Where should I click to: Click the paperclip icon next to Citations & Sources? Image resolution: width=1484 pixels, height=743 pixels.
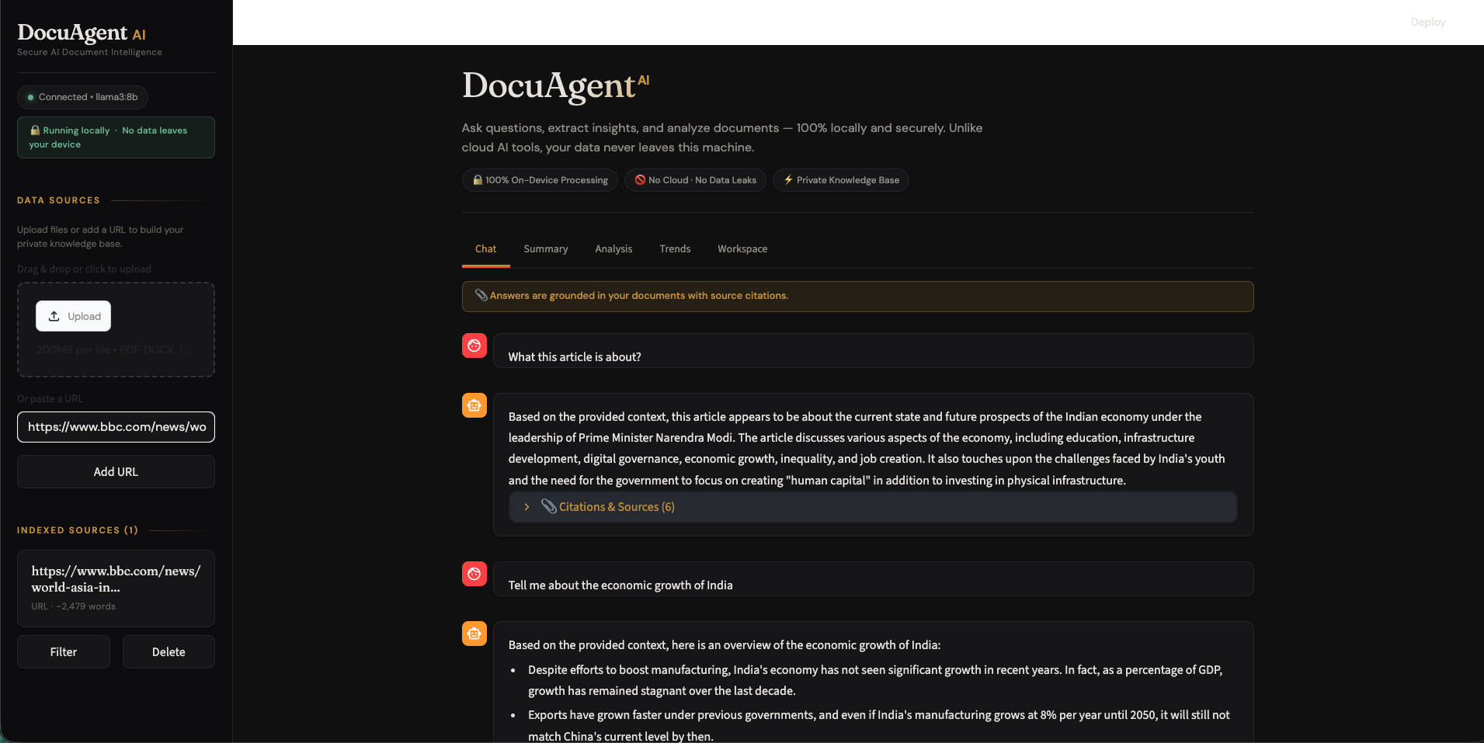click(549, 506)
